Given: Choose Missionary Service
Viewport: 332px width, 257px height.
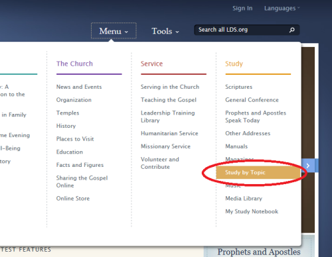Looking at the screenshot, I should tap(165, 146).
